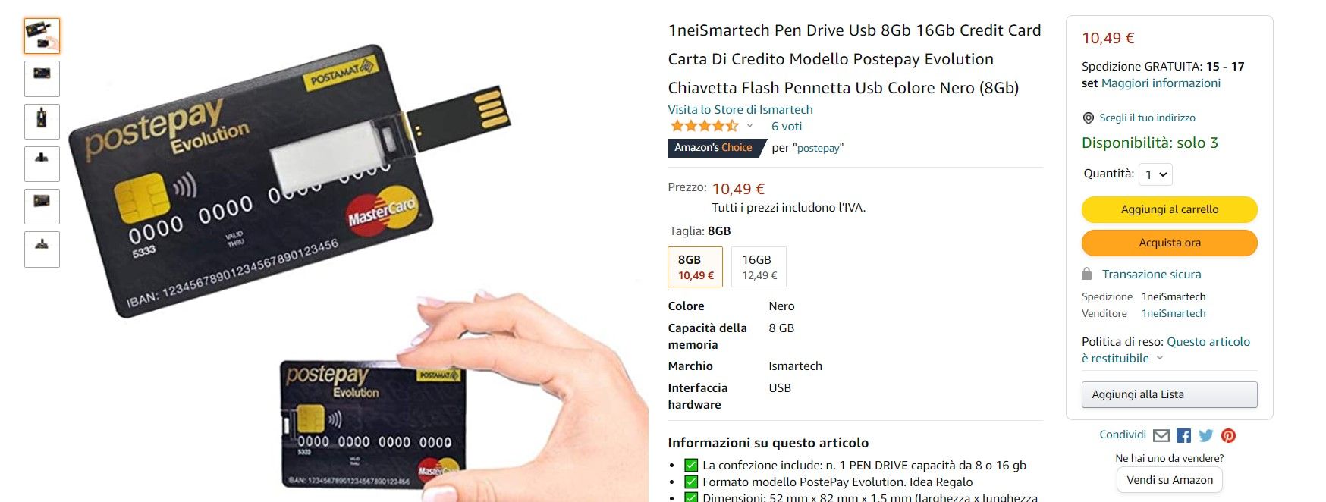Click the star rating icons
This screenshot has height=502, width=1326.
(704, 126)
